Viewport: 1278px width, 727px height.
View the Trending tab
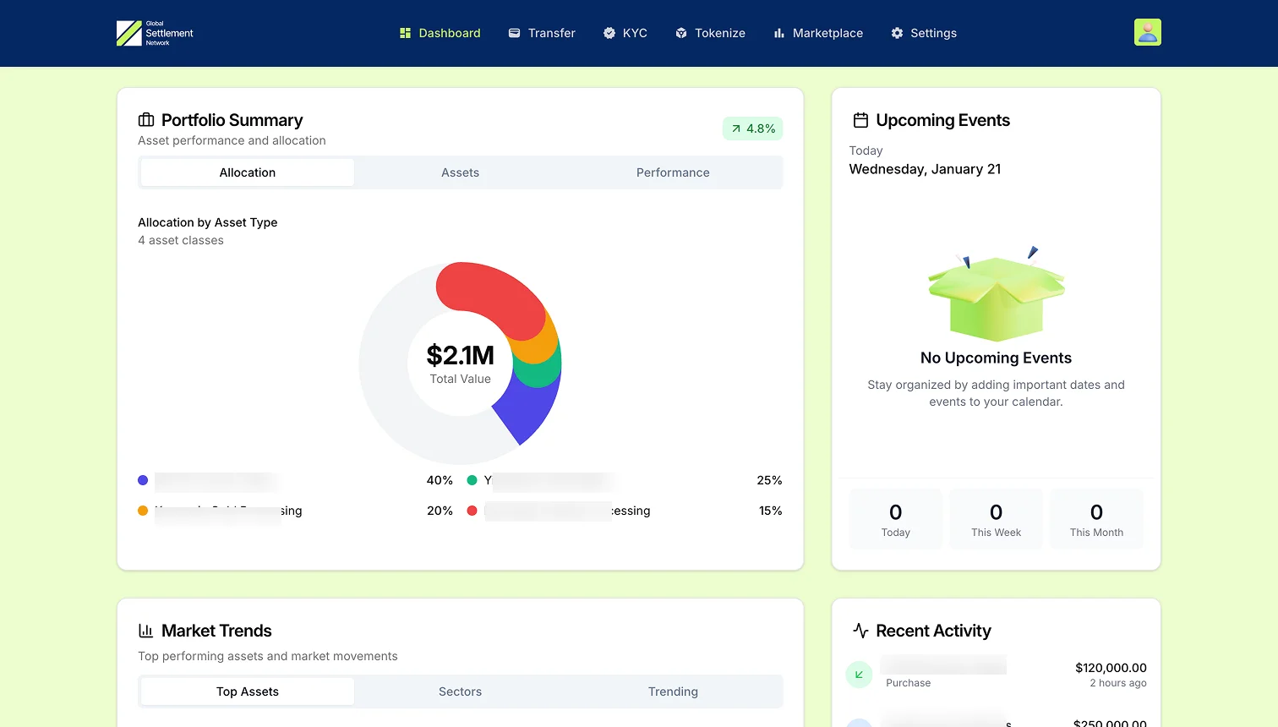pos(673,691)
